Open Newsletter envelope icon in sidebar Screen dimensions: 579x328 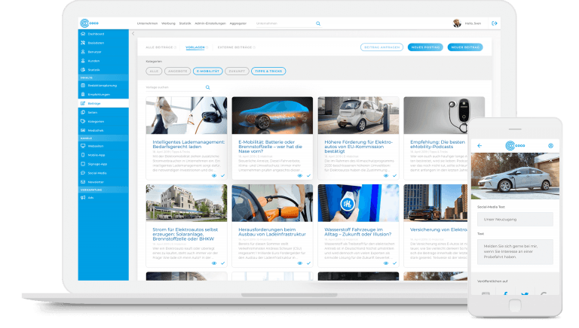tap(83, 182)
